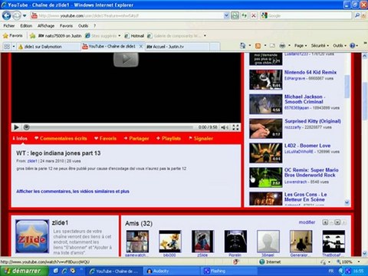Open OC Remix Super Mario Bros thumbnail
This screenshot has width=368, height=276.
click(266, 177)
